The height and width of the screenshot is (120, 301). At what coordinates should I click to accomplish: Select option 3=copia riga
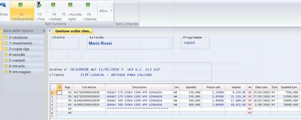23,49
